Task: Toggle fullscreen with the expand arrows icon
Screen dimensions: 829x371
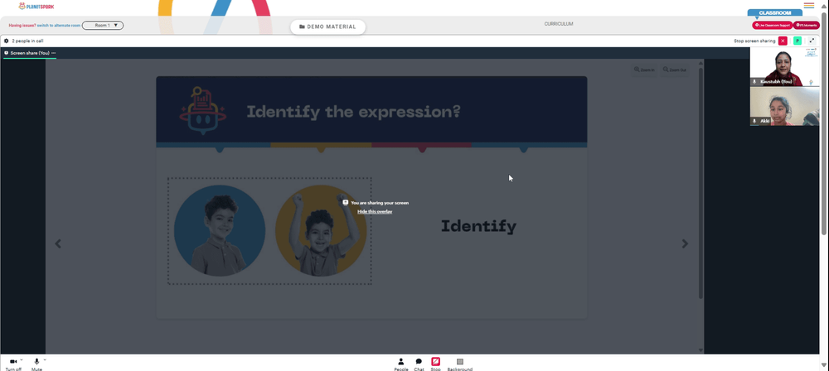Action: click(812, 41)
